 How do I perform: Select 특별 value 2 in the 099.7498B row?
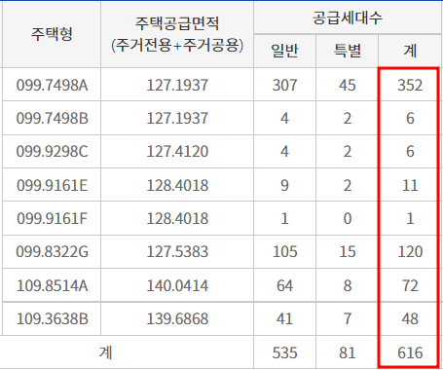pyautogui.click(x=348, y=118)
